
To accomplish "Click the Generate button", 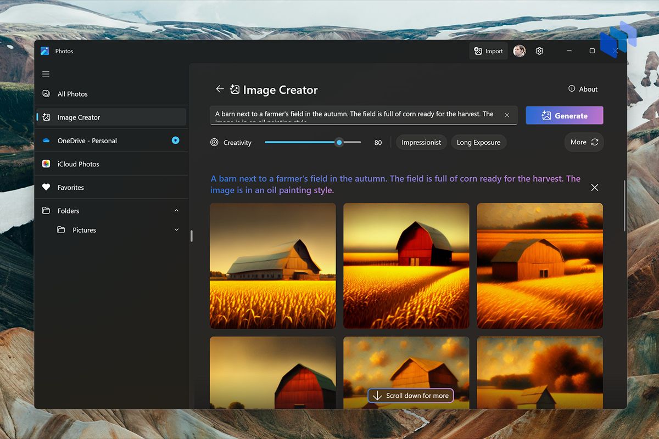I will click(565, 116).
